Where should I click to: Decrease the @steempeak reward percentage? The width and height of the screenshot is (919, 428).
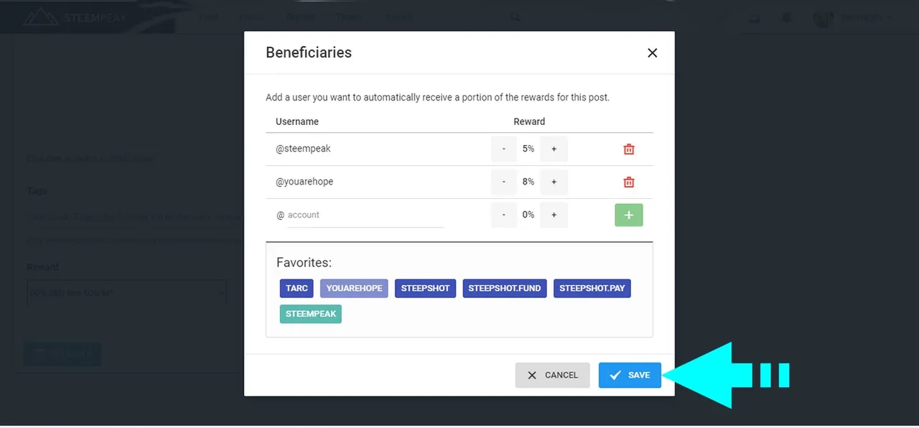tap(504, 149)
